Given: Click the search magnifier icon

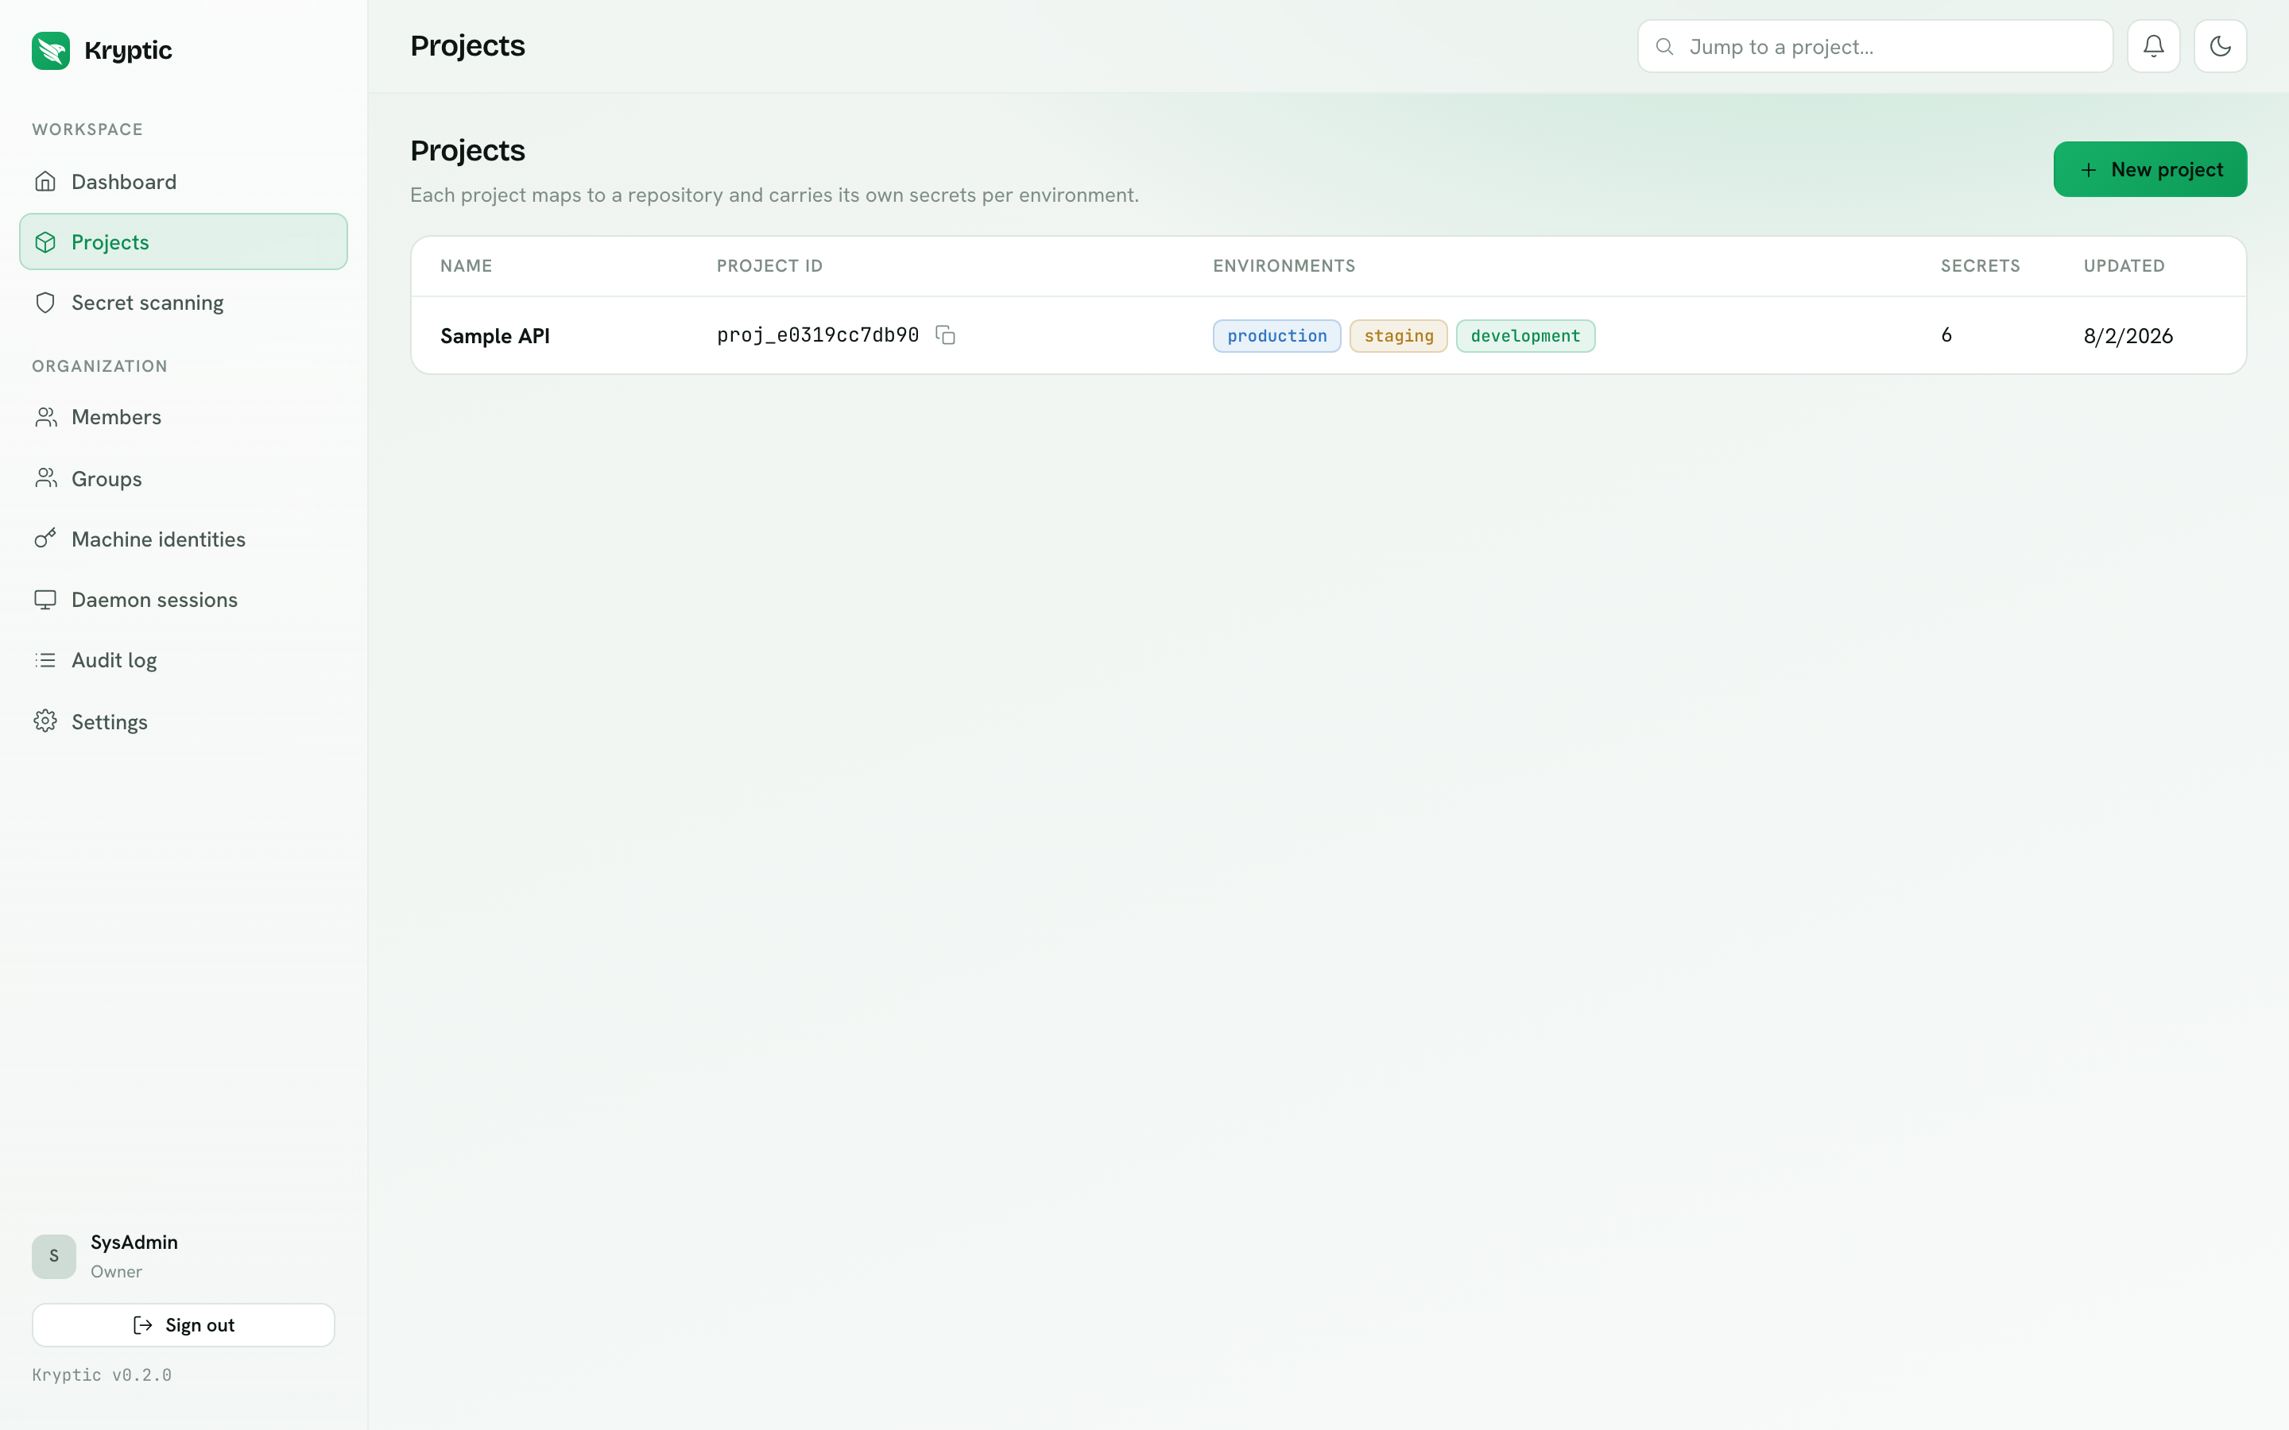Looking at the screenshot, I should tap(1665, 46).
